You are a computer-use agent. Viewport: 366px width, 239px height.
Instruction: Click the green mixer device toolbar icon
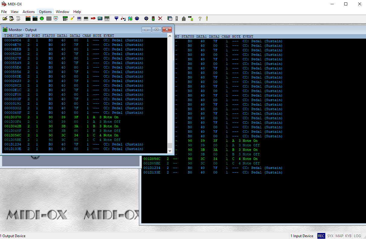coord(65,18)
